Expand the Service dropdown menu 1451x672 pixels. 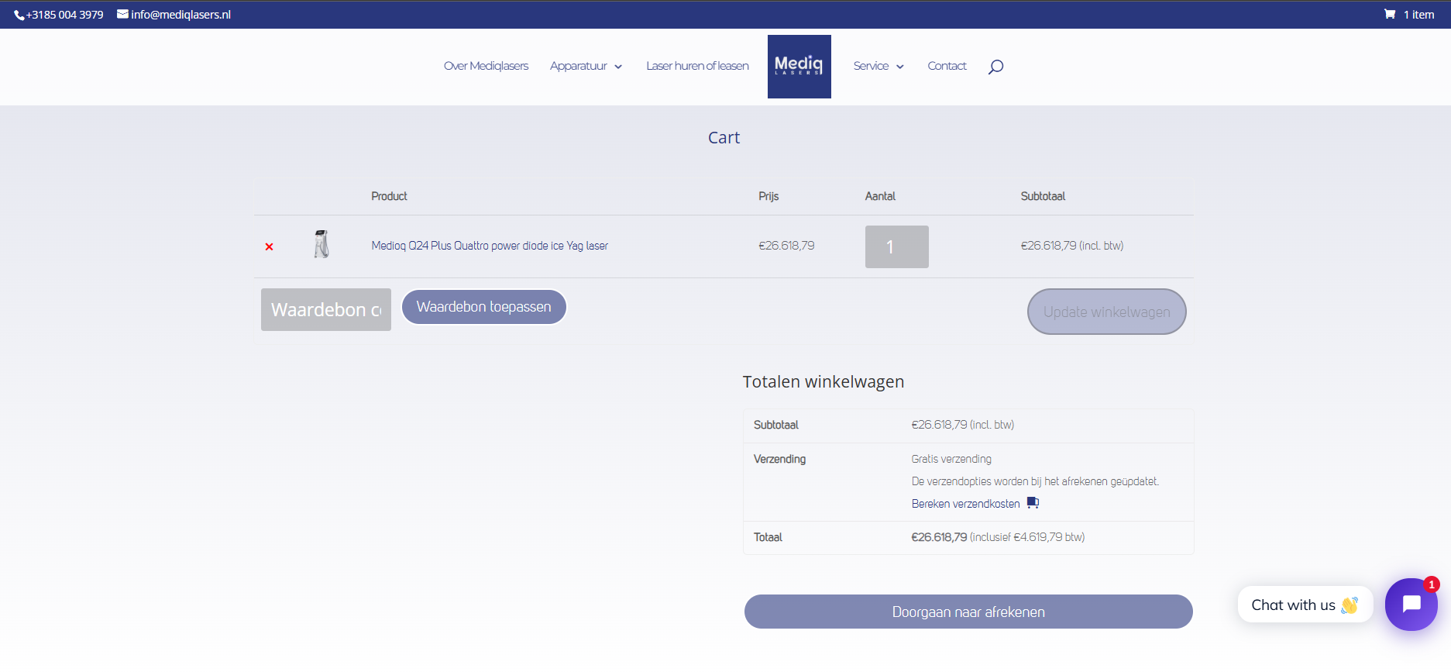pyautogui.click(x=879, y=66)
